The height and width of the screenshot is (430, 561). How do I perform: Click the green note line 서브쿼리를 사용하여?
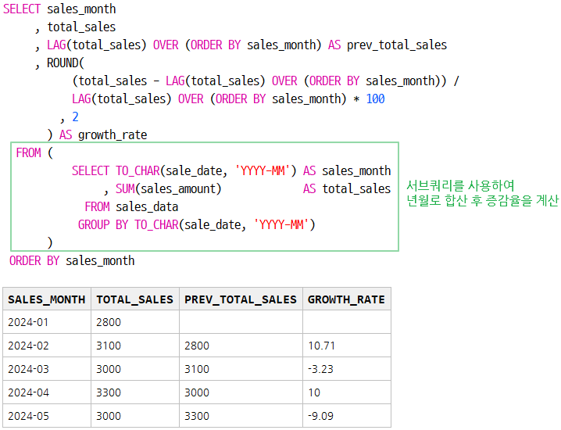[460, 185]
